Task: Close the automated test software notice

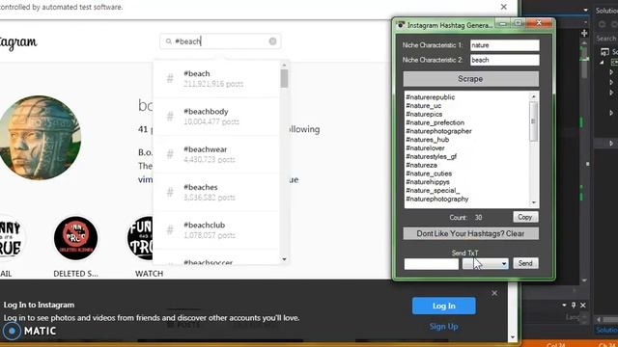Action: tap(504, 7)
